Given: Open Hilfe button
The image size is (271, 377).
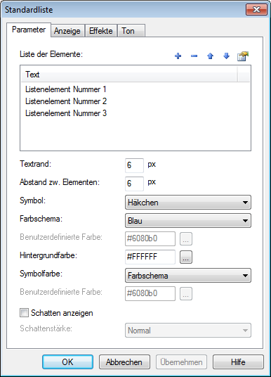Looking at the screenshot, I should click(x=238, y=362).
